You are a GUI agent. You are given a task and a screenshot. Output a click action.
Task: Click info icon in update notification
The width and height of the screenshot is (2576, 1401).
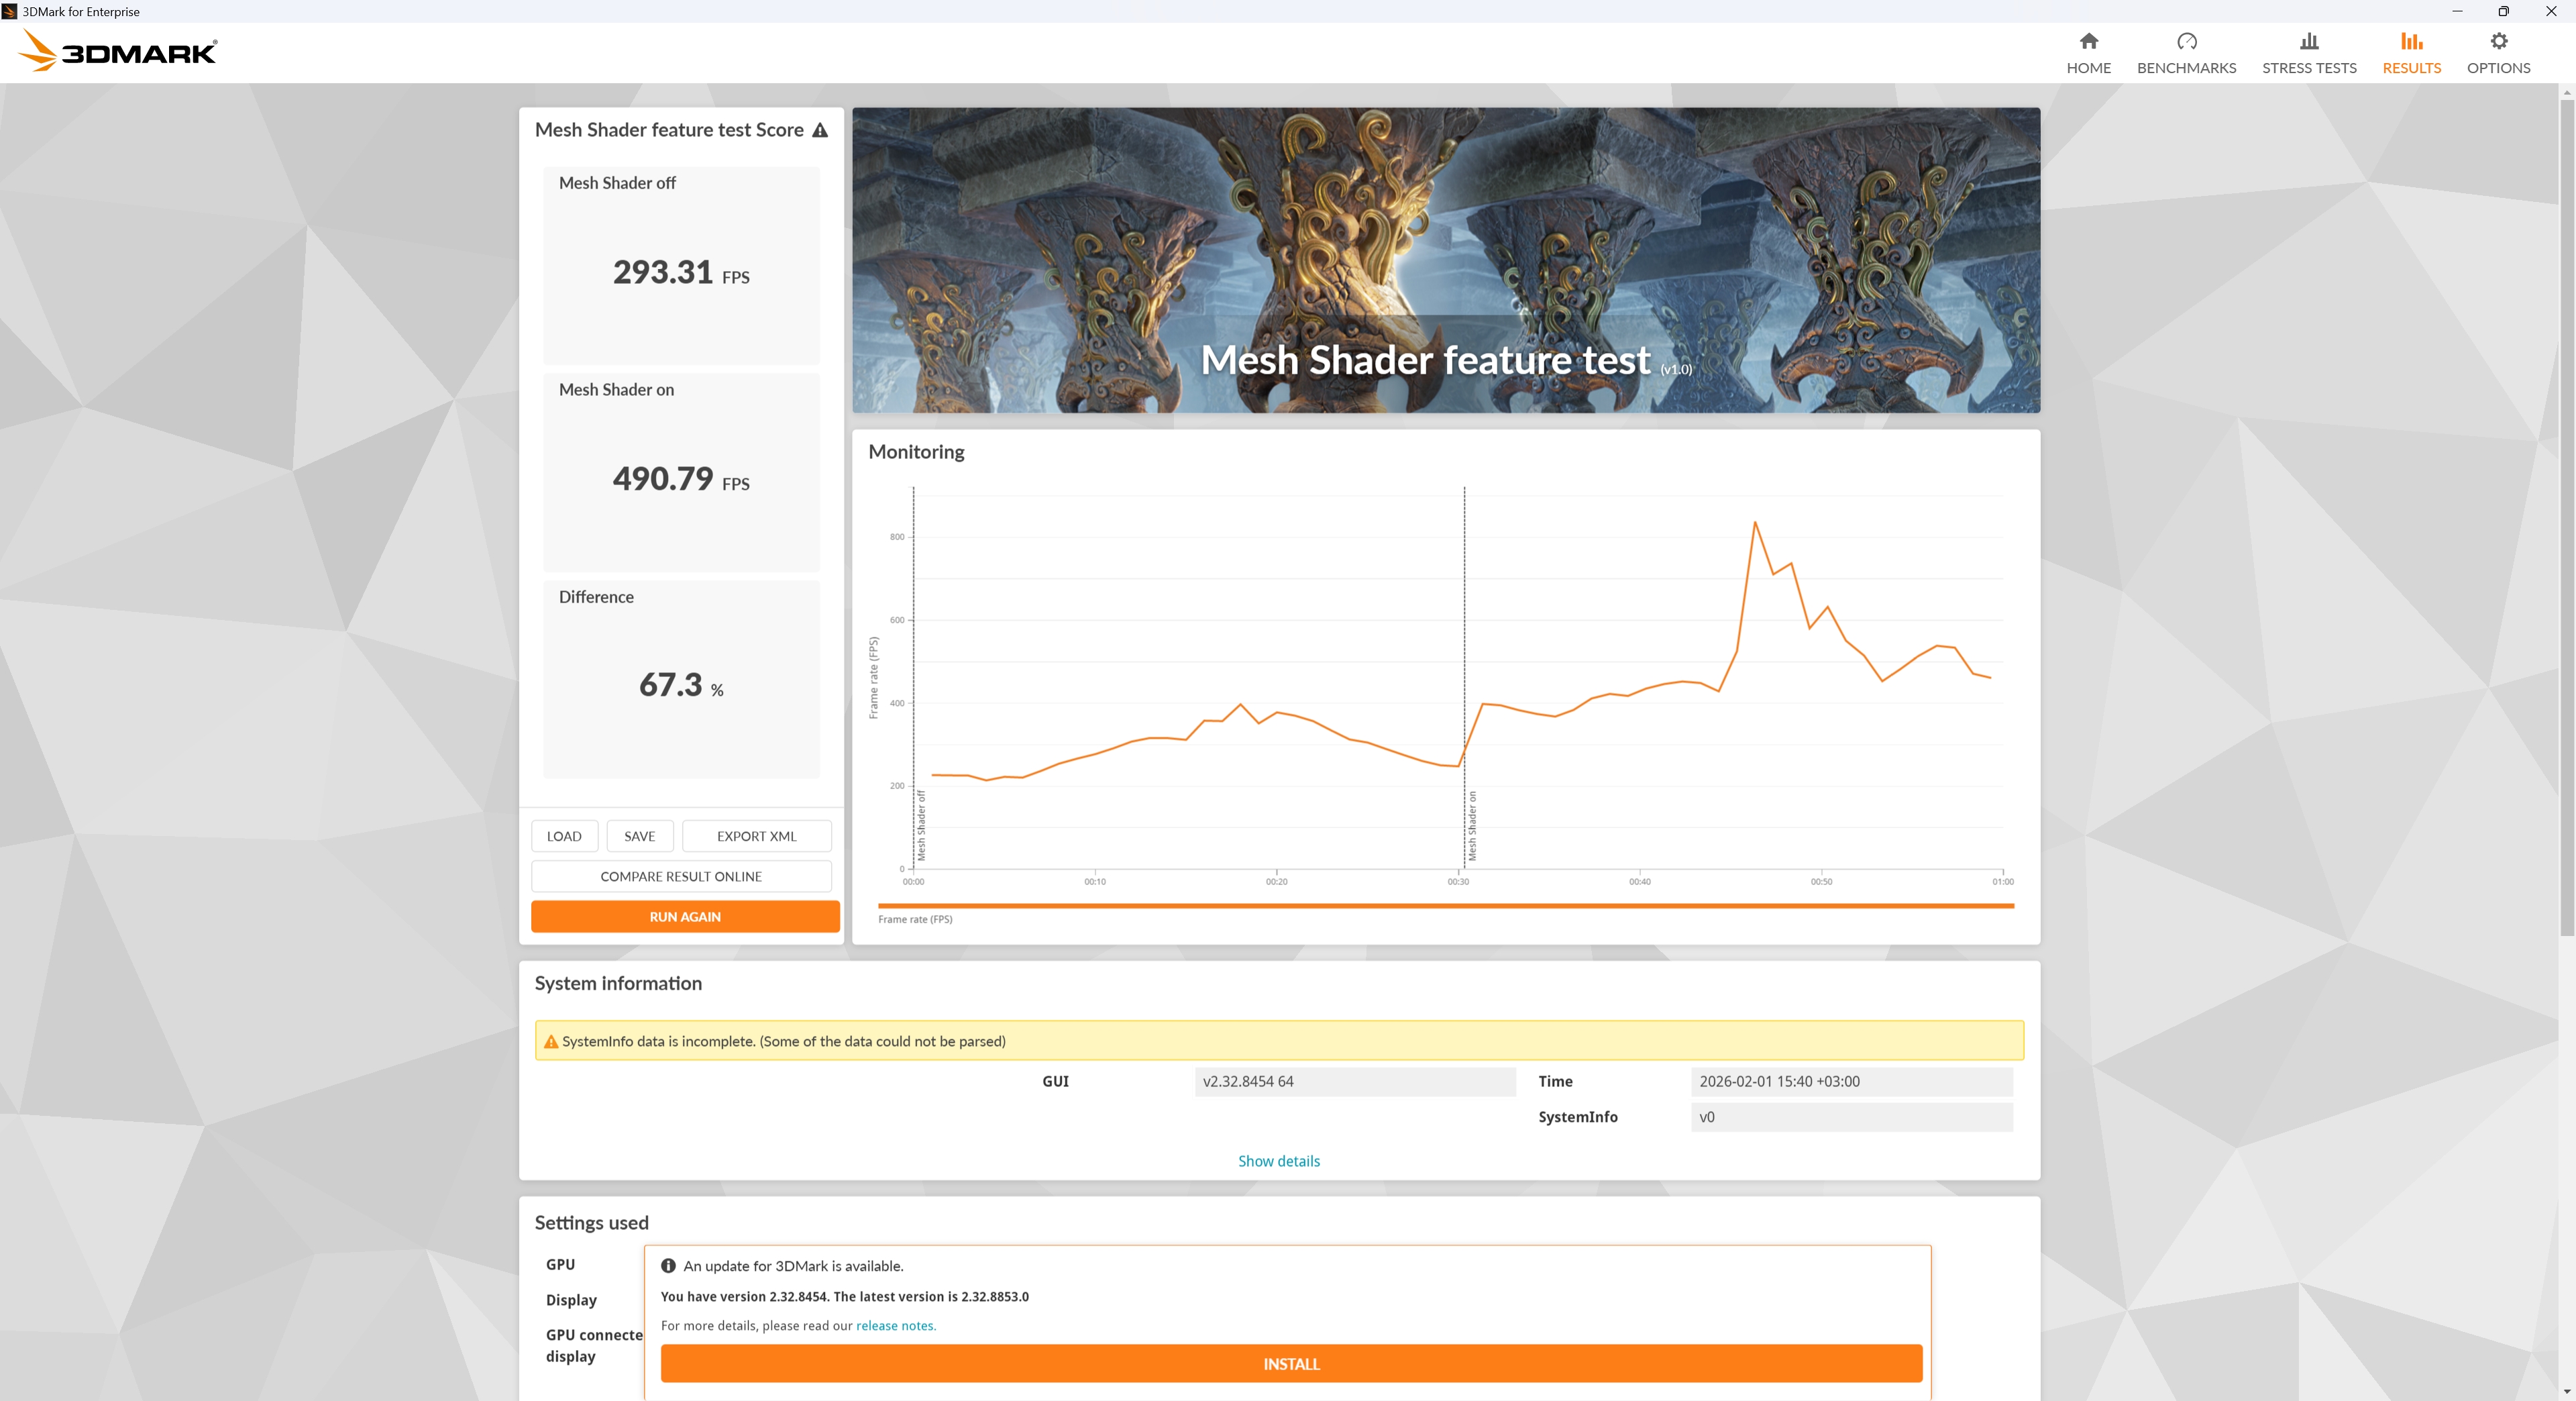[x=668, y=1265]
